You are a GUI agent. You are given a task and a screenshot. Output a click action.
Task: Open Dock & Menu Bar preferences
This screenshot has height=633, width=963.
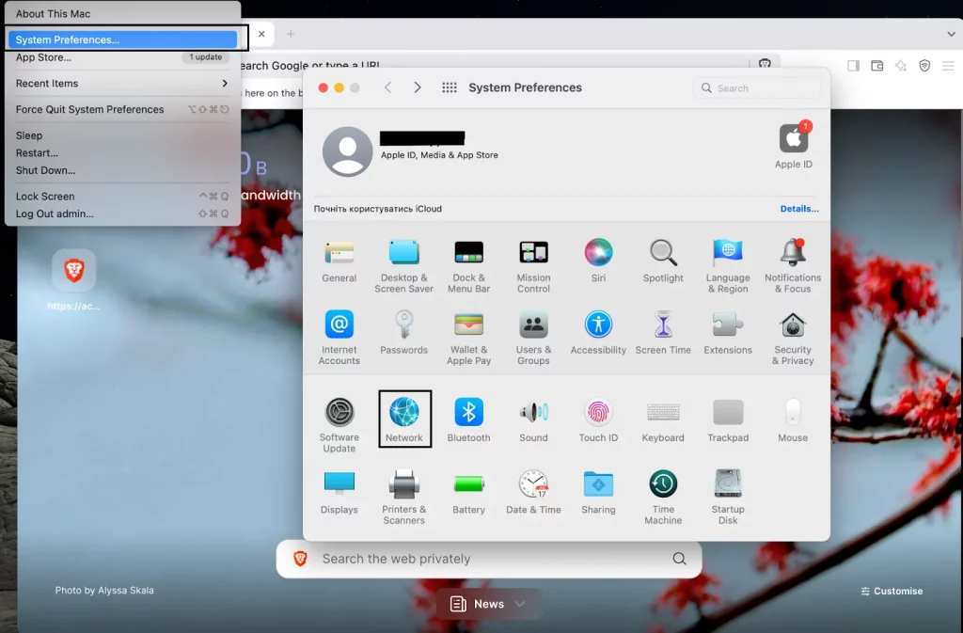pyautogui.click(x=468, y=266)
